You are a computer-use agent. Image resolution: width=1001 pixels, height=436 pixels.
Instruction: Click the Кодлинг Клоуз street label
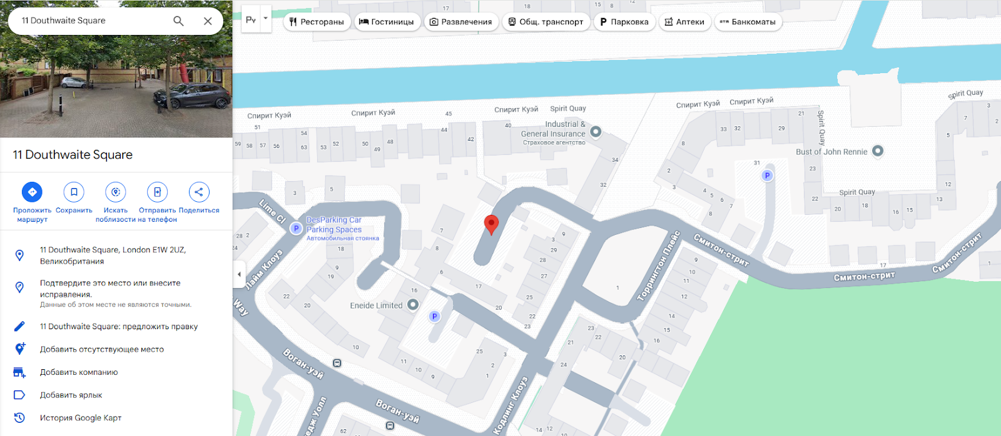[511, 405]
